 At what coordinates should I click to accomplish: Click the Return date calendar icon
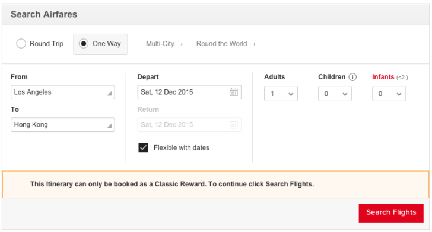coord(234,125)
